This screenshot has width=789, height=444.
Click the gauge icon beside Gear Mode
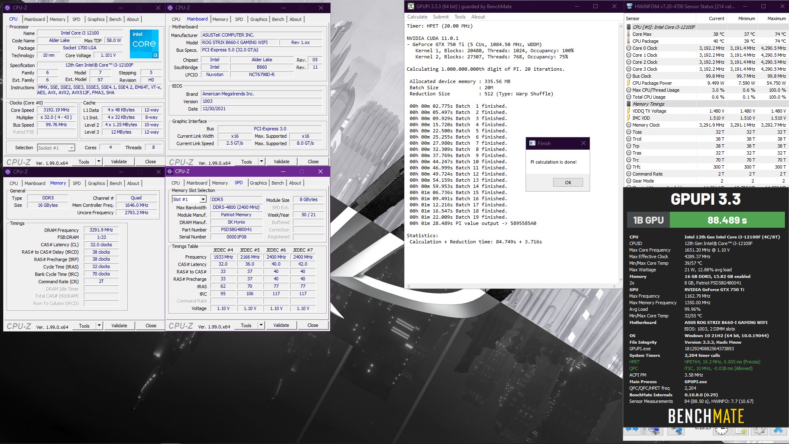point(628,181)
